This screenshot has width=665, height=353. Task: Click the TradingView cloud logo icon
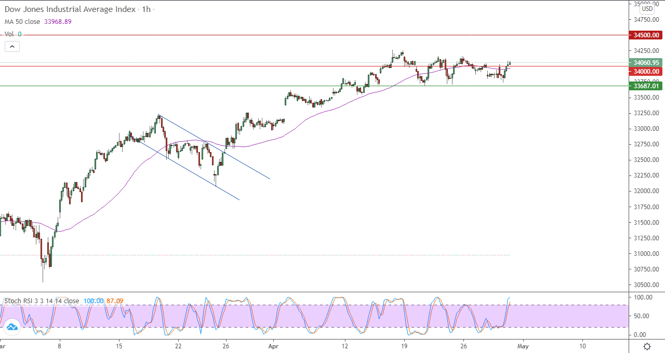point(11,327)
